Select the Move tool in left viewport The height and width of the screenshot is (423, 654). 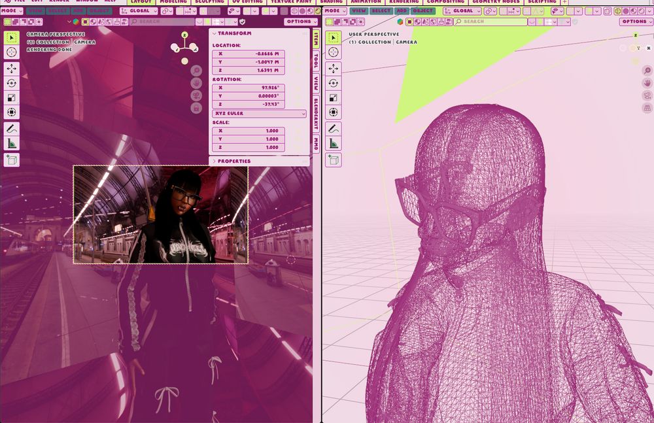click(11, 69)
